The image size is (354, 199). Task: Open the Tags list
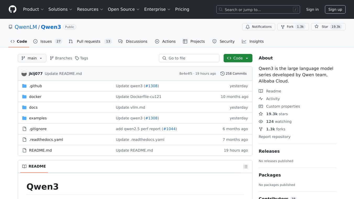81,58
